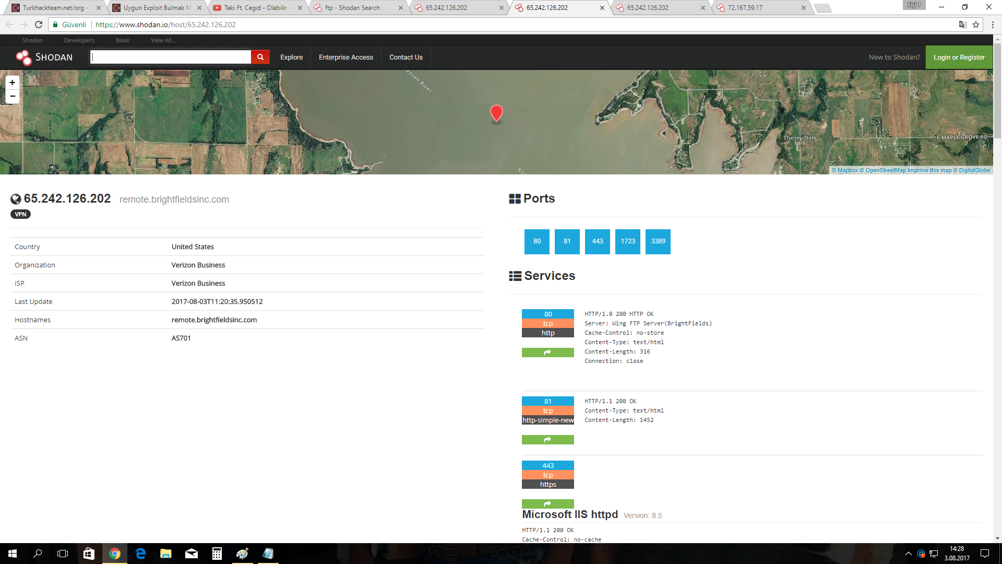Reload the current page
Screen dimensions: 1002x564
pyautogui.click(x=39, y=25)
